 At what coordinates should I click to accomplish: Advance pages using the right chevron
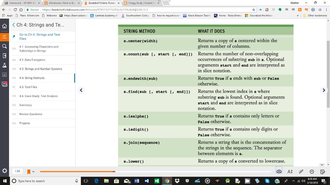coord(324,90)
